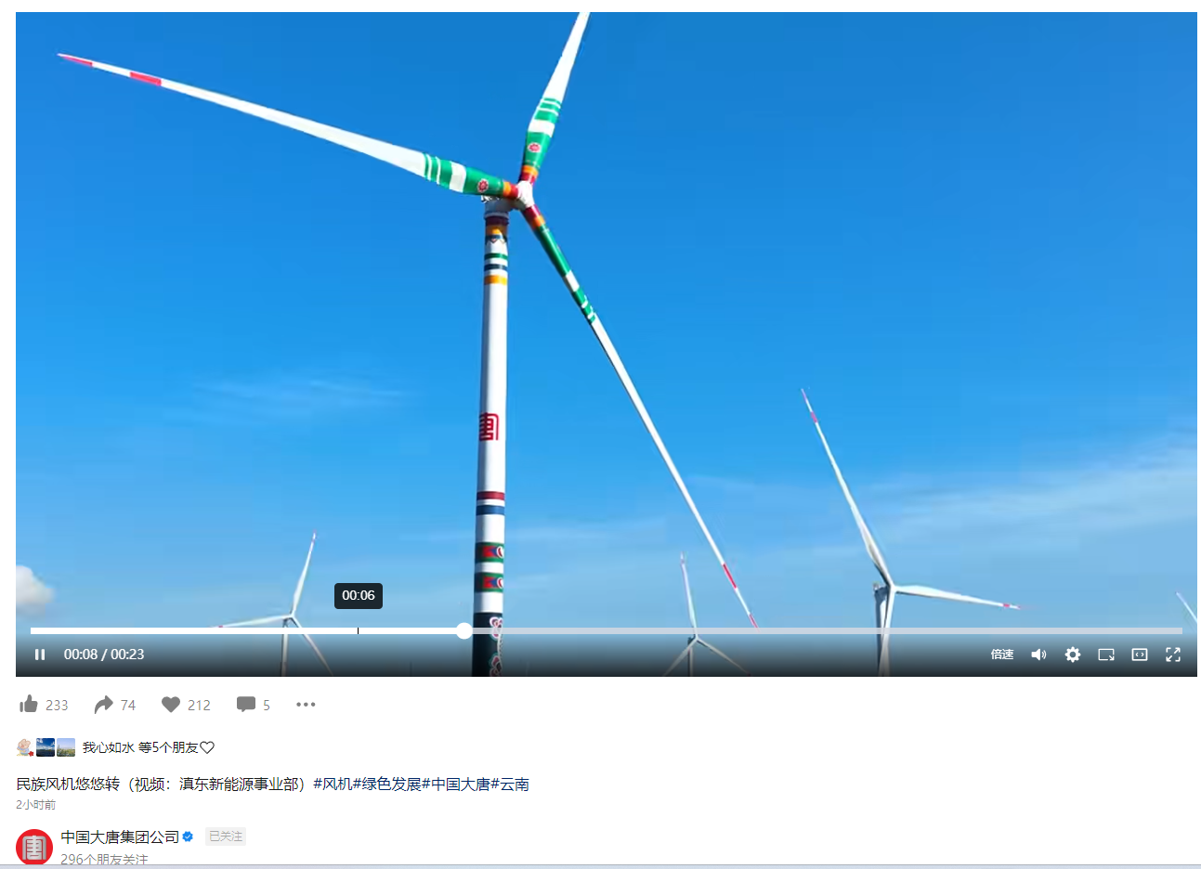Open the #风机 hashtag link

(x=333, y=785)
